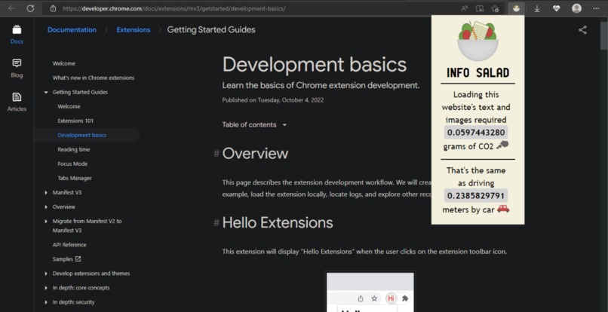Image resolution: width=608 pixels, height=312 pixels.
Task: Click the Info Salad extension toolbar icon
Action: pos(516,8)
